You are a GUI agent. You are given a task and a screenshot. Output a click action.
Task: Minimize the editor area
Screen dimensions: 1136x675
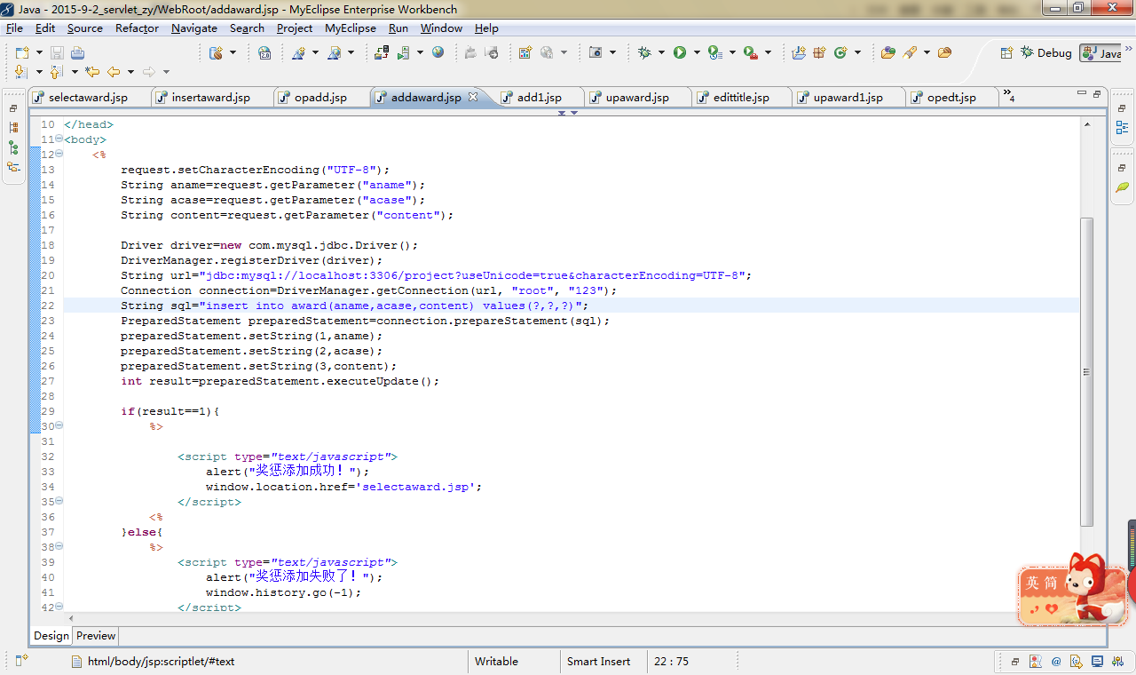[x=1082, y=93]
